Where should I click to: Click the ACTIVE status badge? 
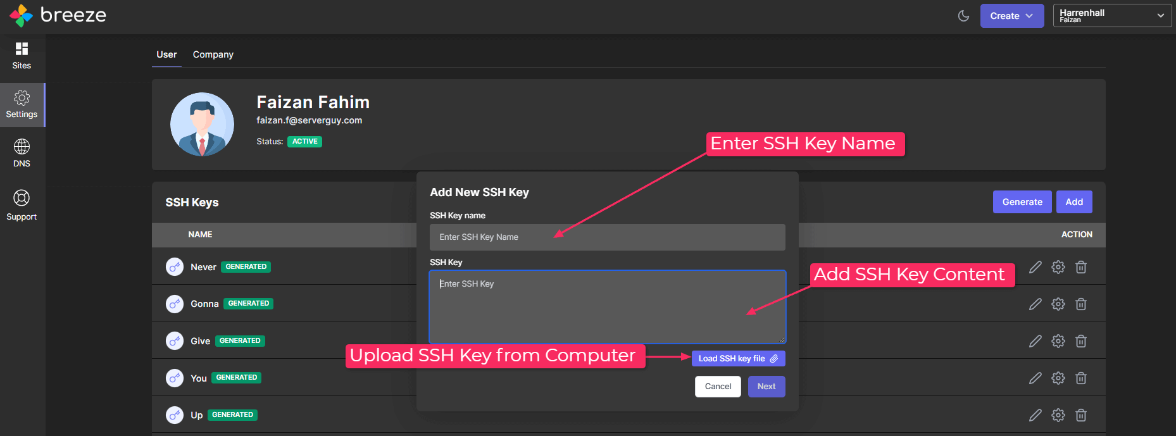pos(304,142)
